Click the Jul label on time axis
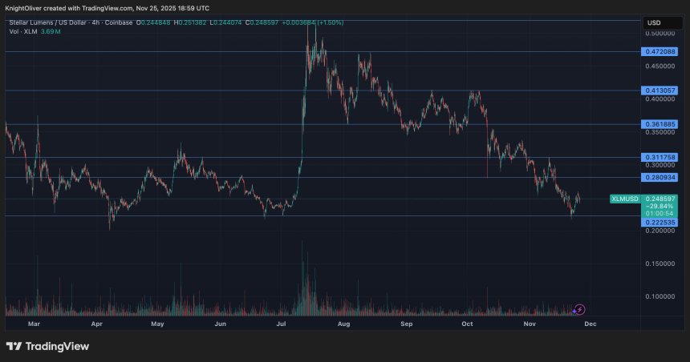Image resolution: width=690 pixels, height=362 pixels. (x=282, y=324)
